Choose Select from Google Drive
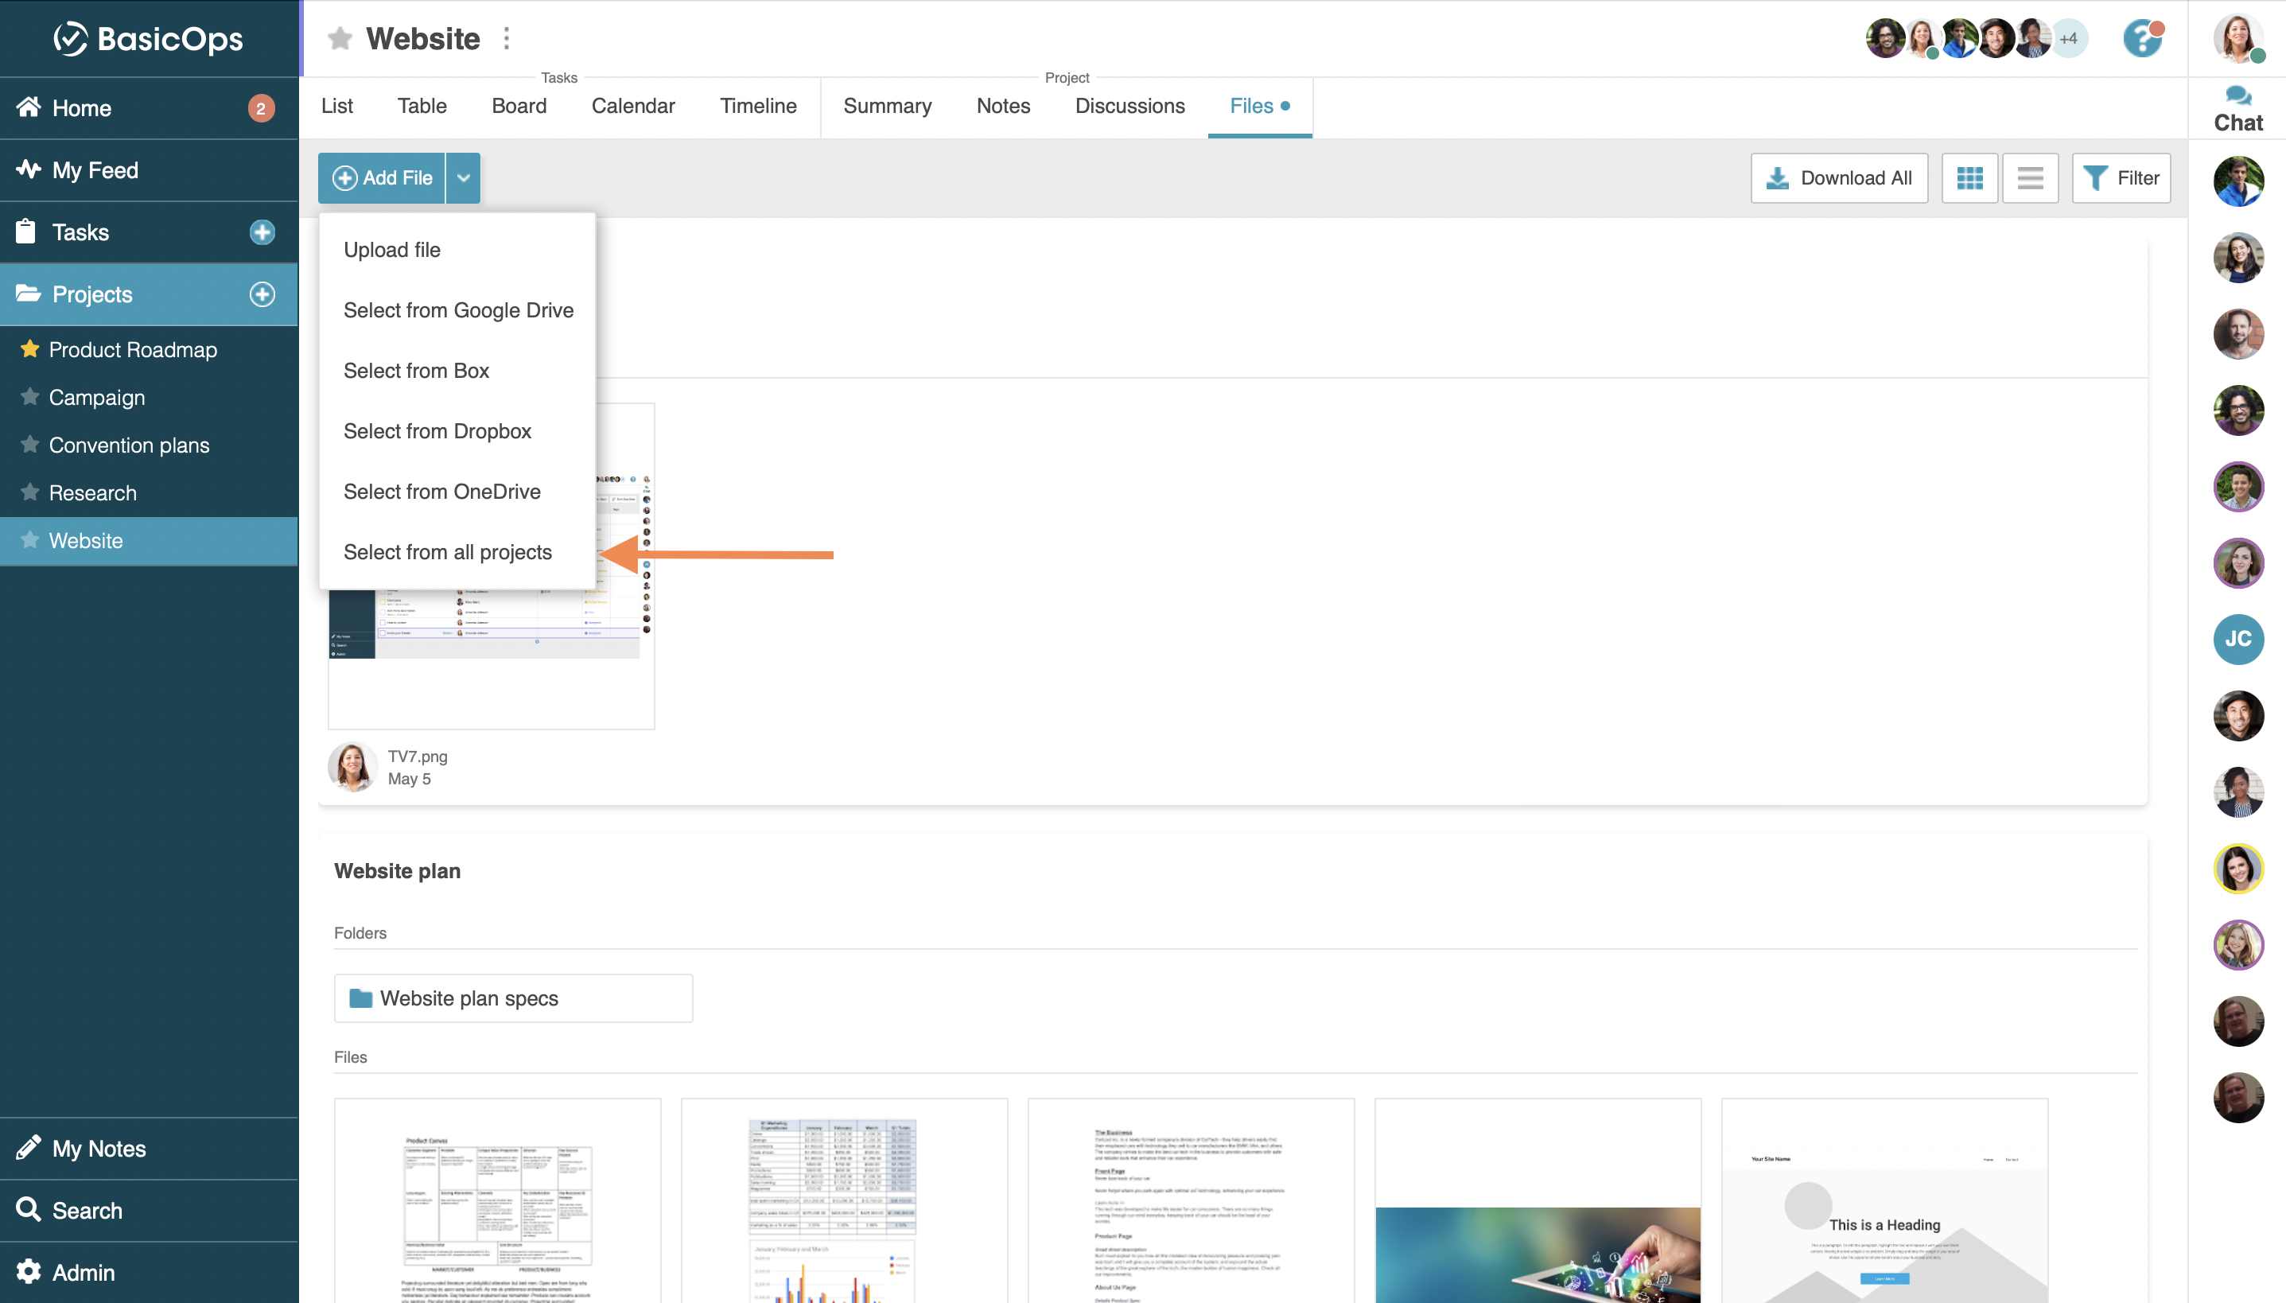Screen dimensions: 2286x1303 (x=457, y=310)
